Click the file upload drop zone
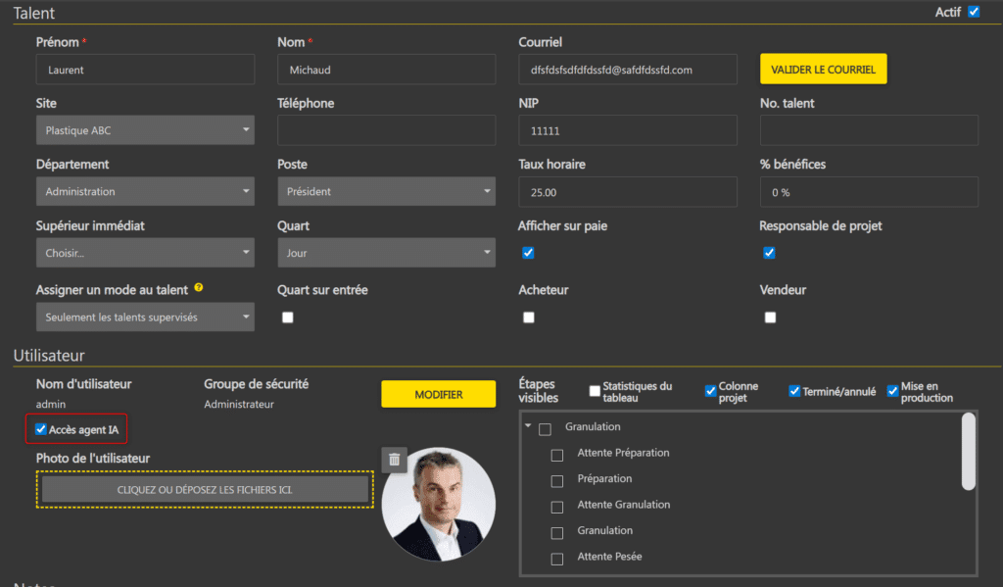This screenshot has width=1003, height=587. click(205, 489)
